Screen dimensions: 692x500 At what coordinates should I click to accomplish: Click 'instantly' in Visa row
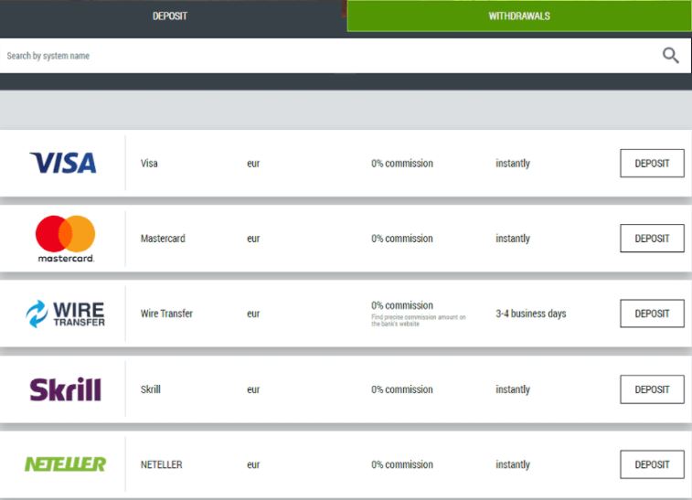pos(513,164)
